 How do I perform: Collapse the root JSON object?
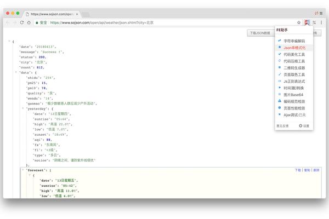9,42
